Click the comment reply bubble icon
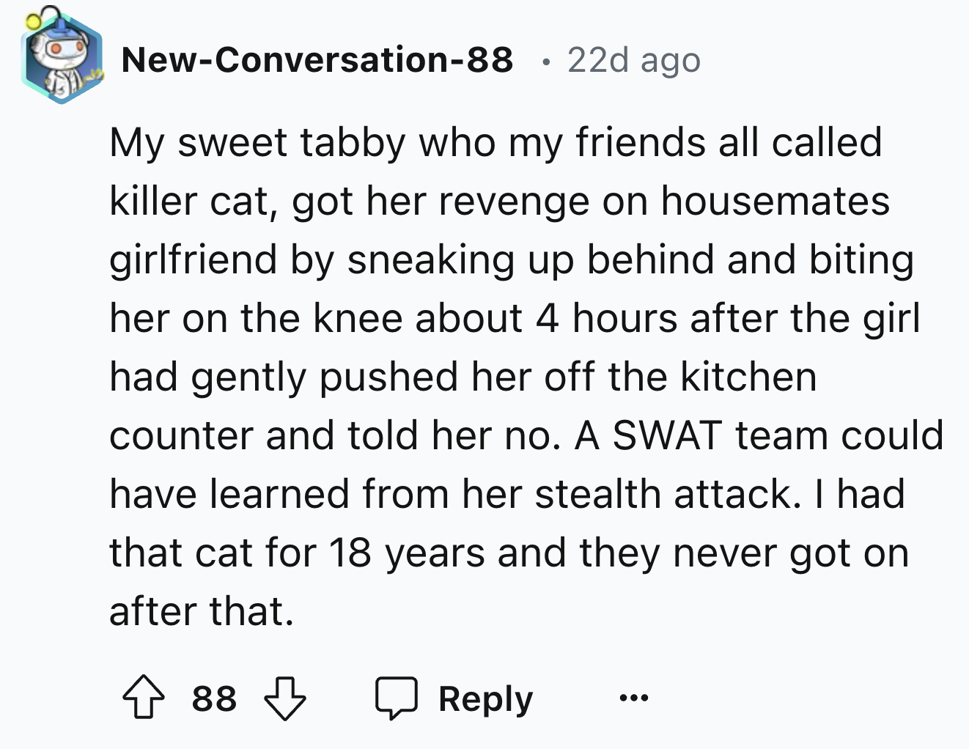The image size is (969, 749). (x=398, y=697)
